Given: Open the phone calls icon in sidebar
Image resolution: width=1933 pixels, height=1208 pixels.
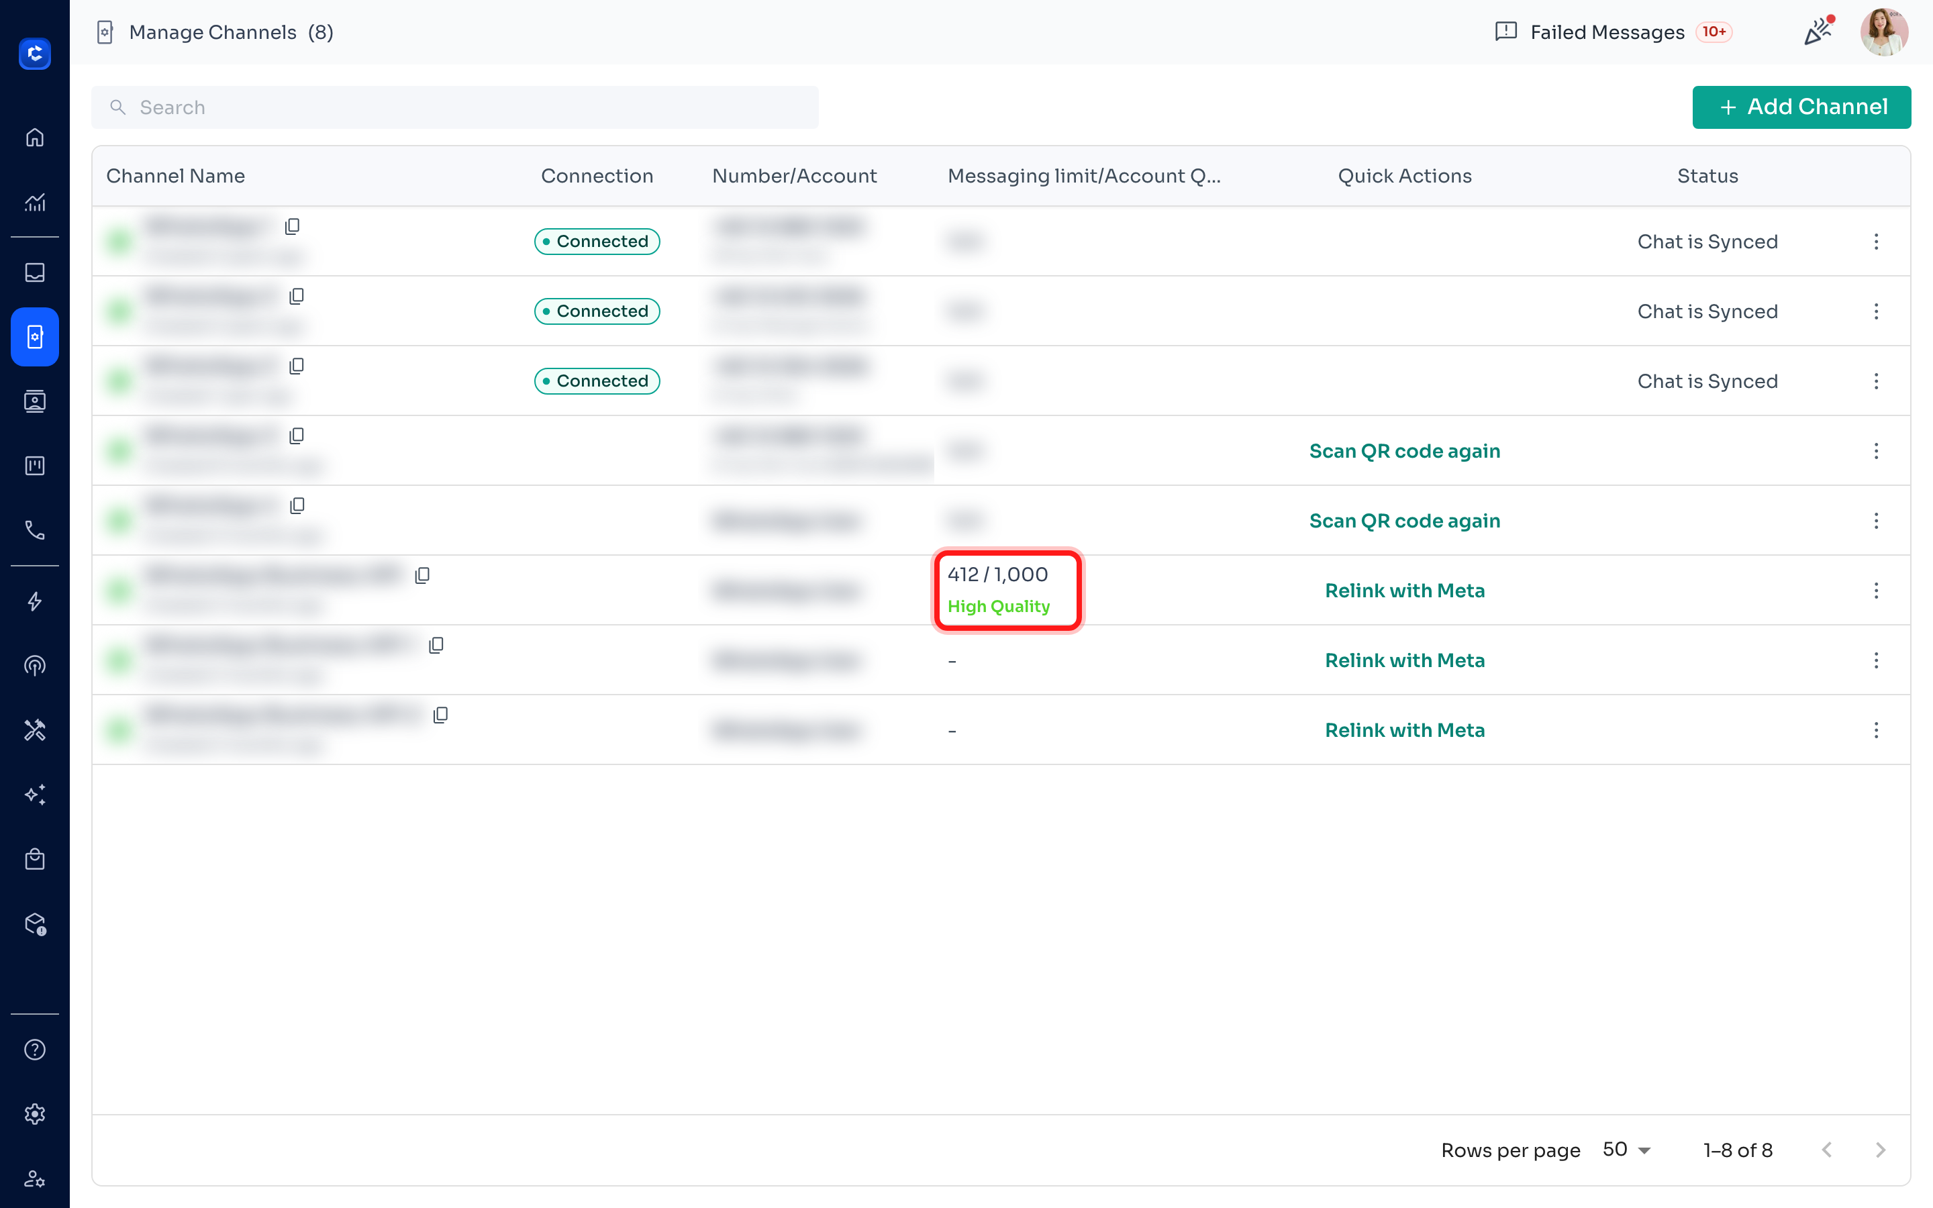Looking at the screenshot, I should point(34,530).
